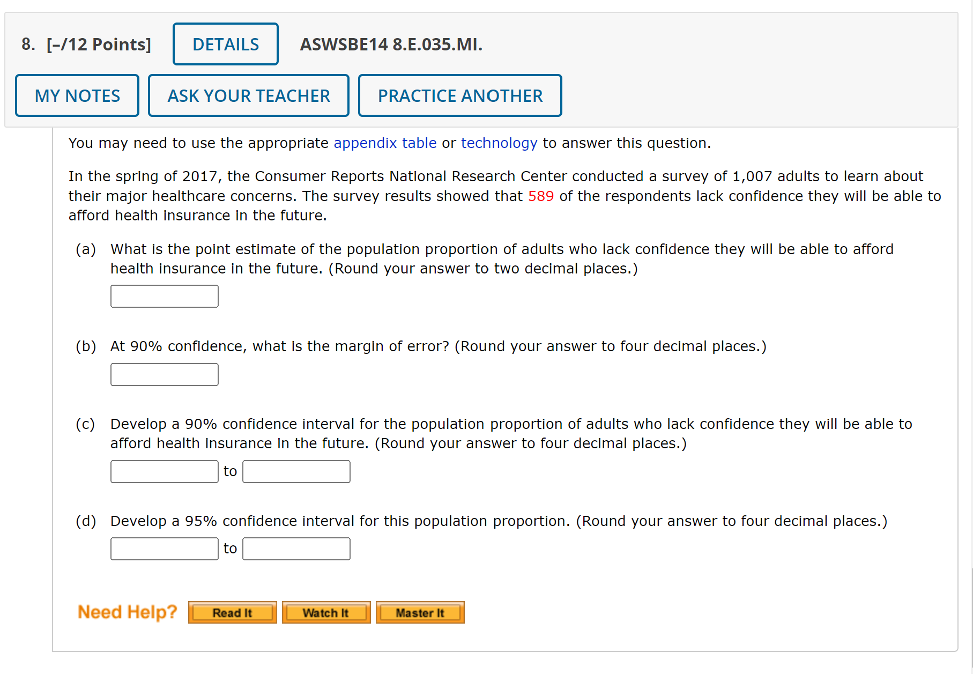Click the Master It help button

point(420,612)
